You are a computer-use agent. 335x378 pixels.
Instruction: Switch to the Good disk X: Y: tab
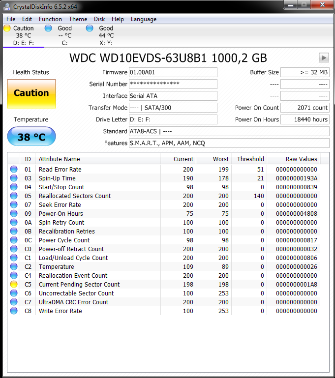(106, 35)
